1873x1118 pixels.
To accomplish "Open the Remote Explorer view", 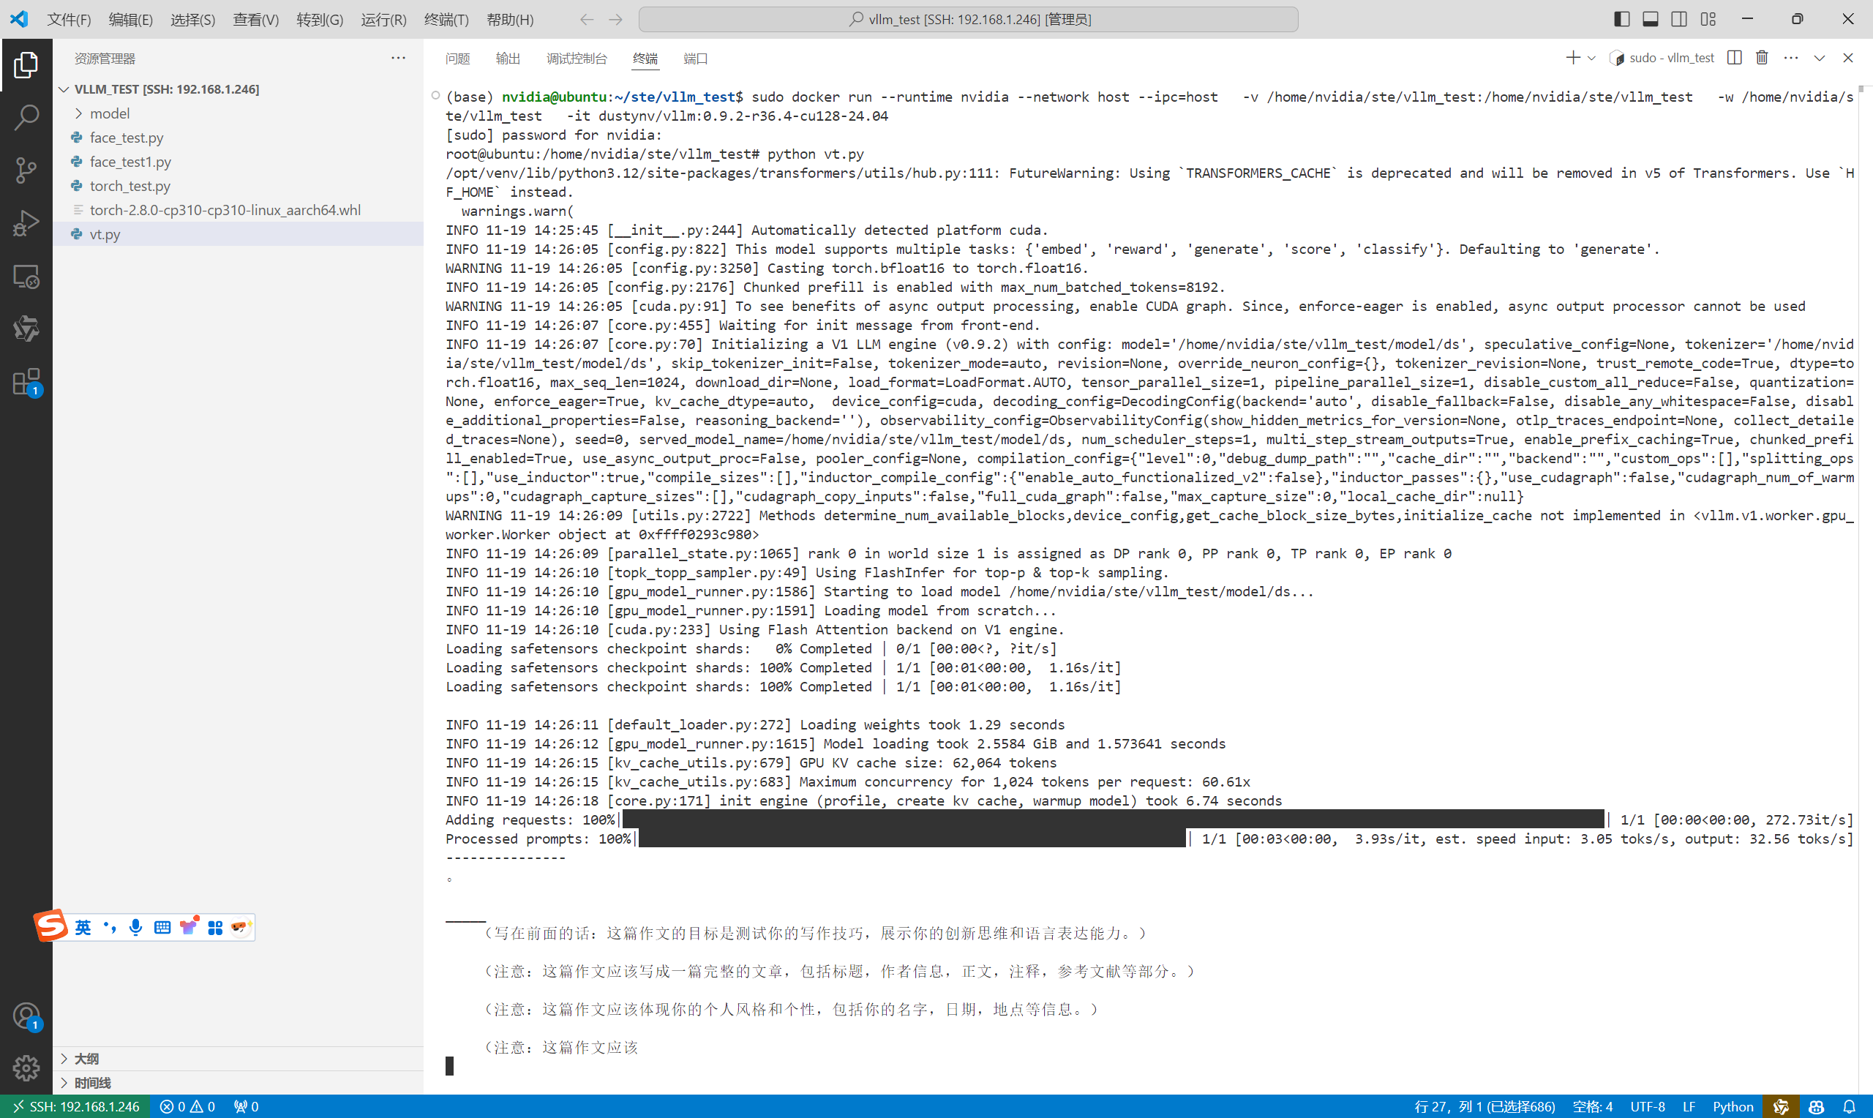I will click(26, 277).
